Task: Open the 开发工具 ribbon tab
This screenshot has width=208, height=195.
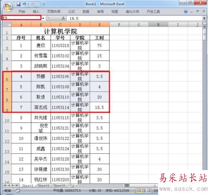Action: pos(153,12)
